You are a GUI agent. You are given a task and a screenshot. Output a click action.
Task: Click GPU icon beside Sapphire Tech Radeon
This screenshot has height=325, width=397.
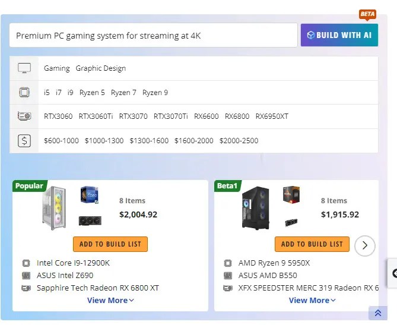pos(26,288)
